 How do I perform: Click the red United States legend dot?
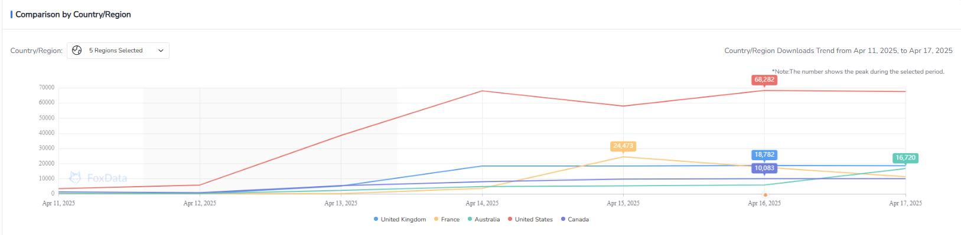point(510,219)
